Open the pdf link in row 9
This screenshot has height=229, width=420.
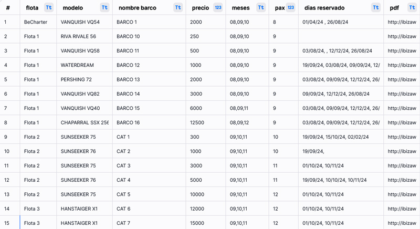click(402, 137)
